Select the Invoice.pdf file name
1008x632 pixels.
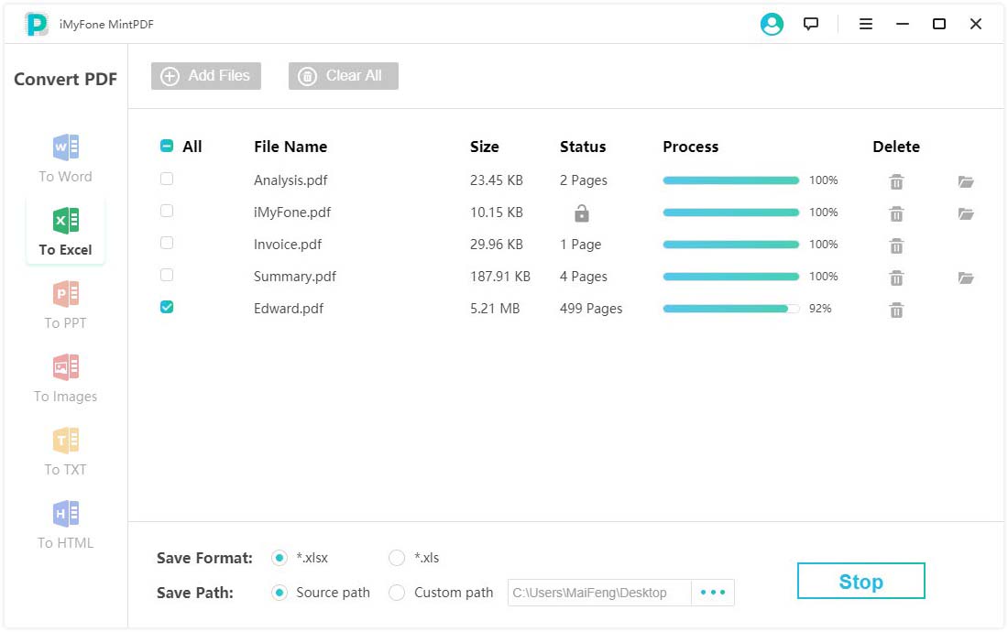[288, 245]
